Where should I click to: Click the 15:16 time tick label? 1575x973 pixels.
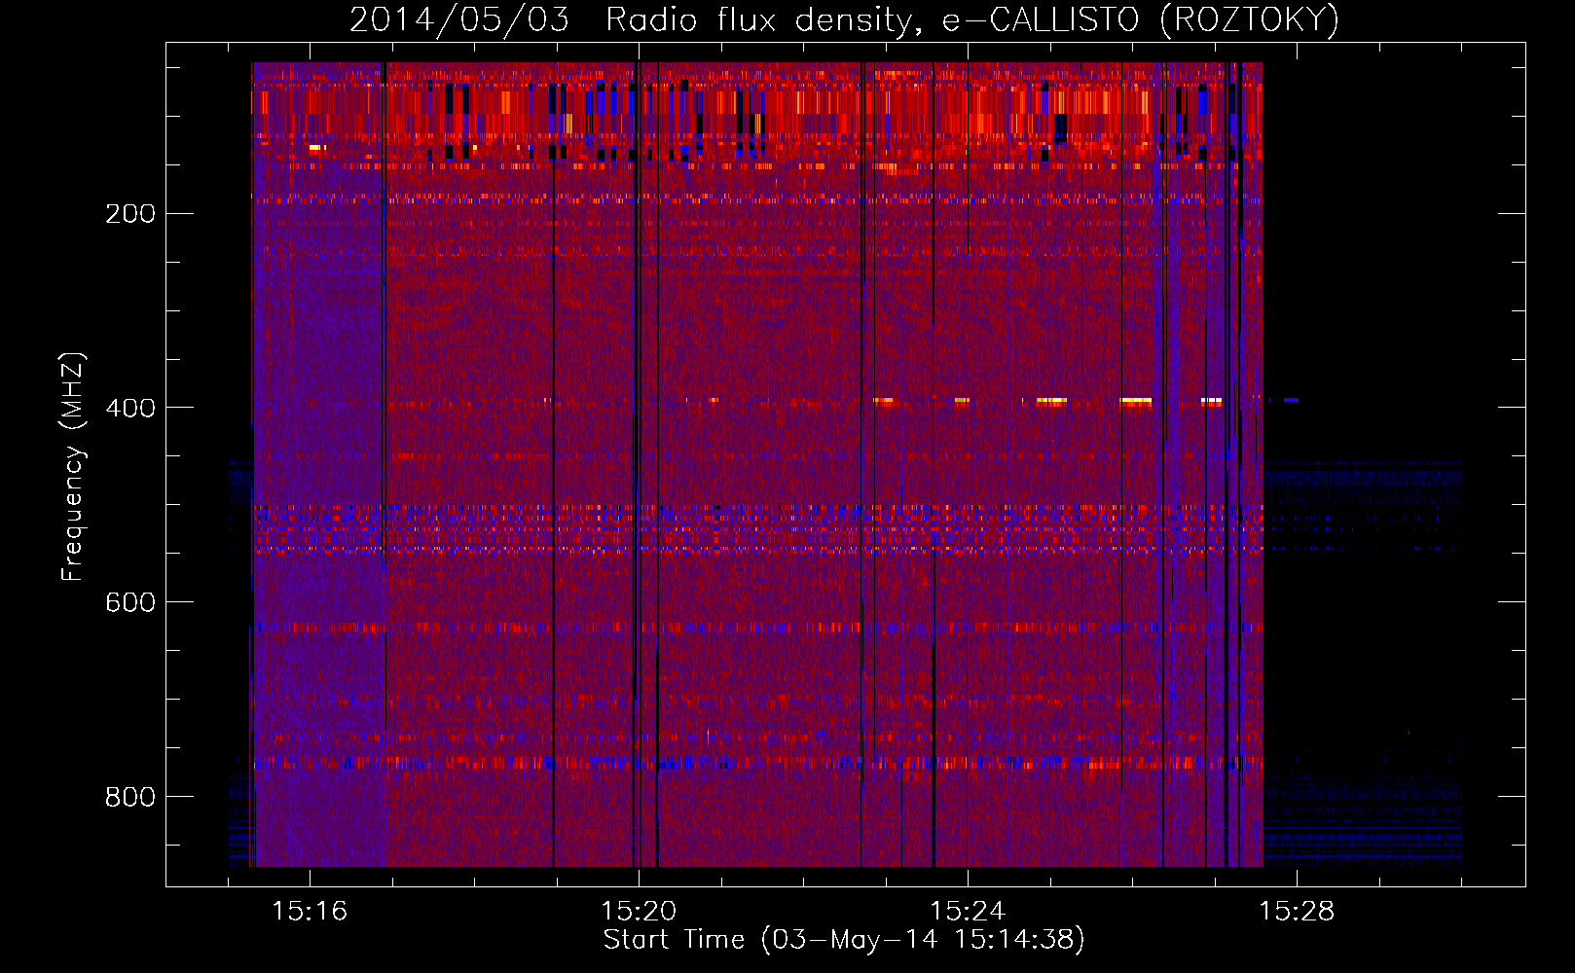click(x=310, y=911)
